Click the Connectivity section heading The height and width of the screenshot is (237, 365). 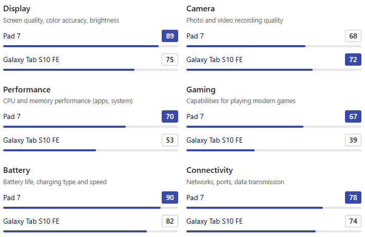click(x=209, y=170)
